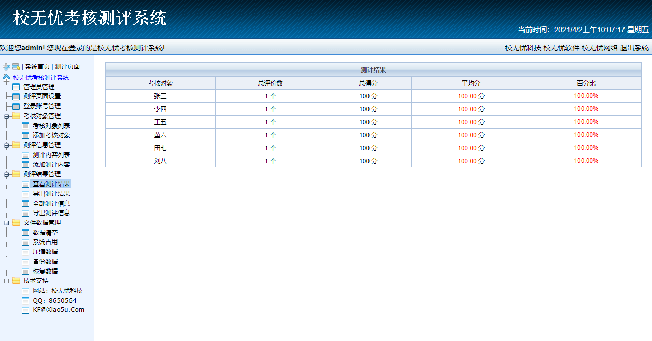Image resolution: width=652 pixels, height=341 pixels.
Task: Select the highlighted 查看测评结果 item
Action: [51, 184]
